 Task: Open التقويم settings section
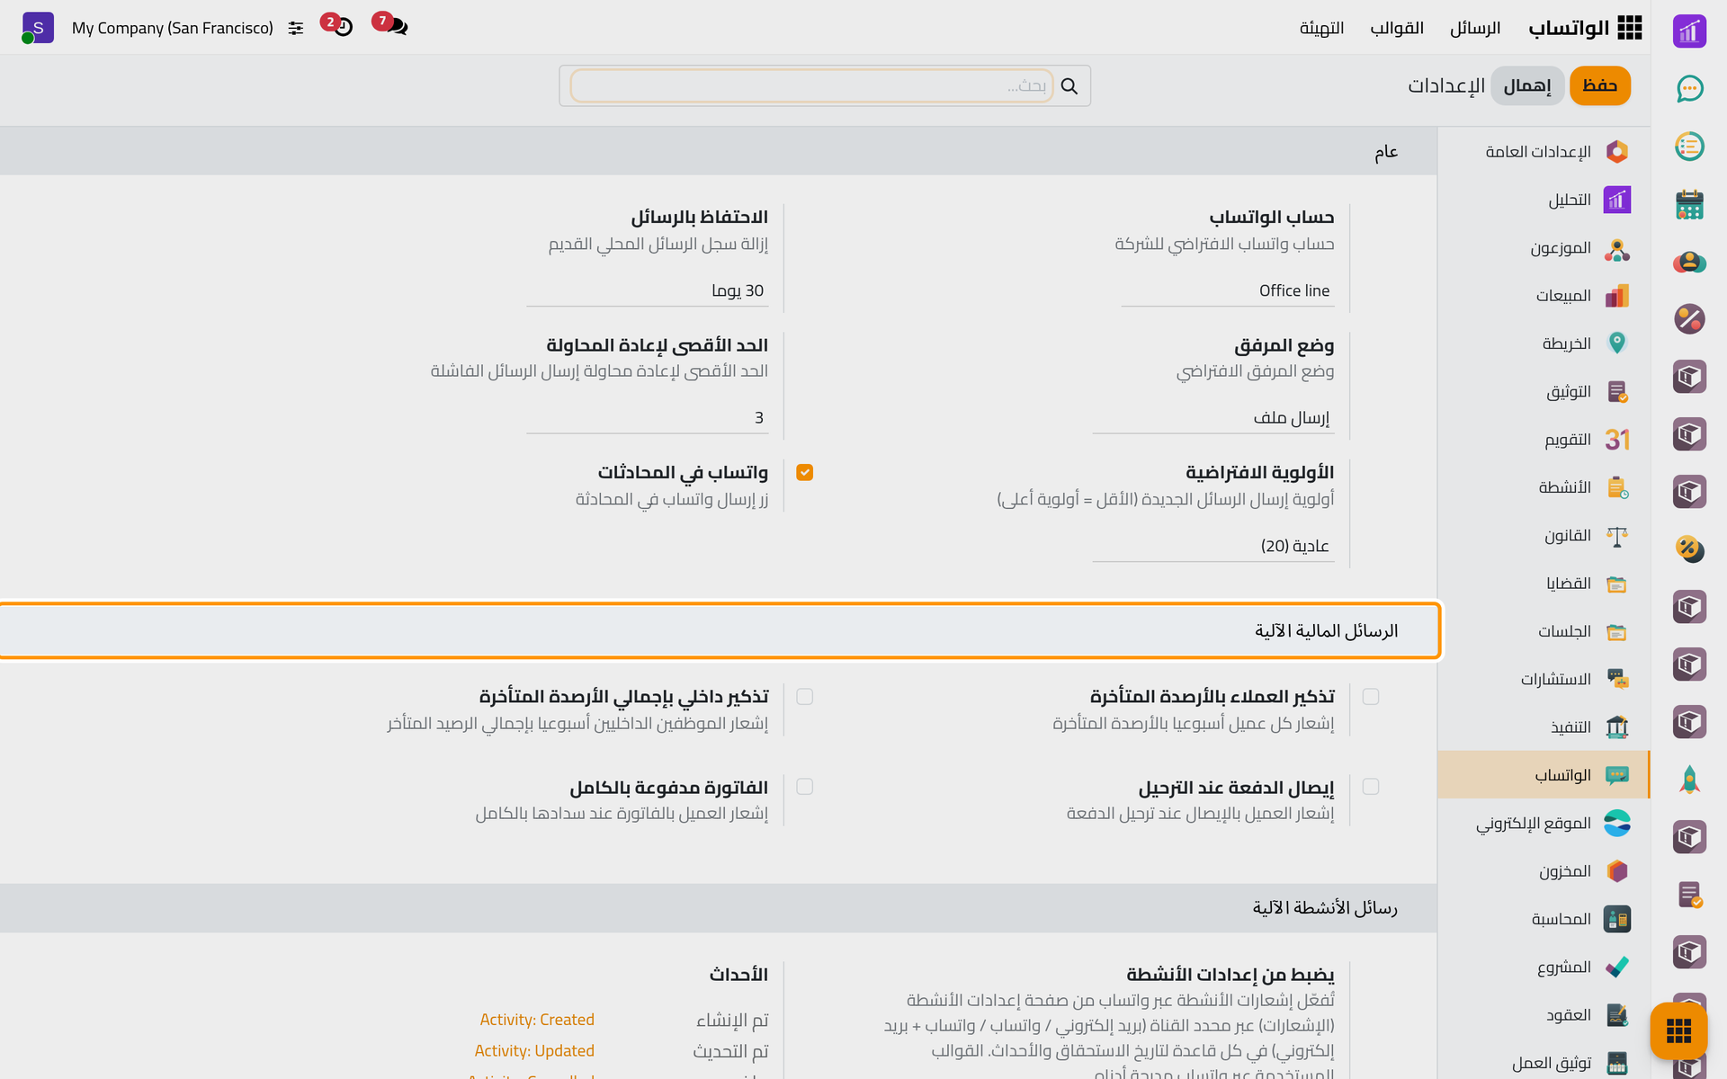1544,440
